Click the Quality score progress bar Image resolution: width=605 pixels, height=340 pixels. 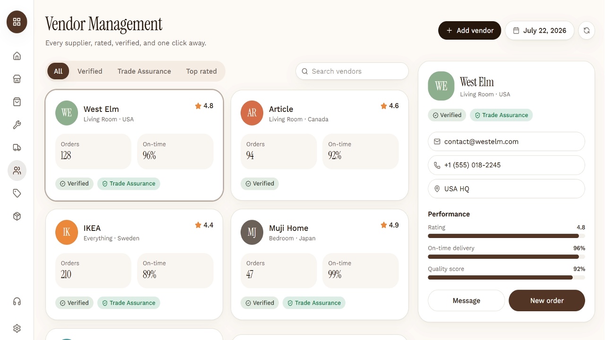click(506, 278)
